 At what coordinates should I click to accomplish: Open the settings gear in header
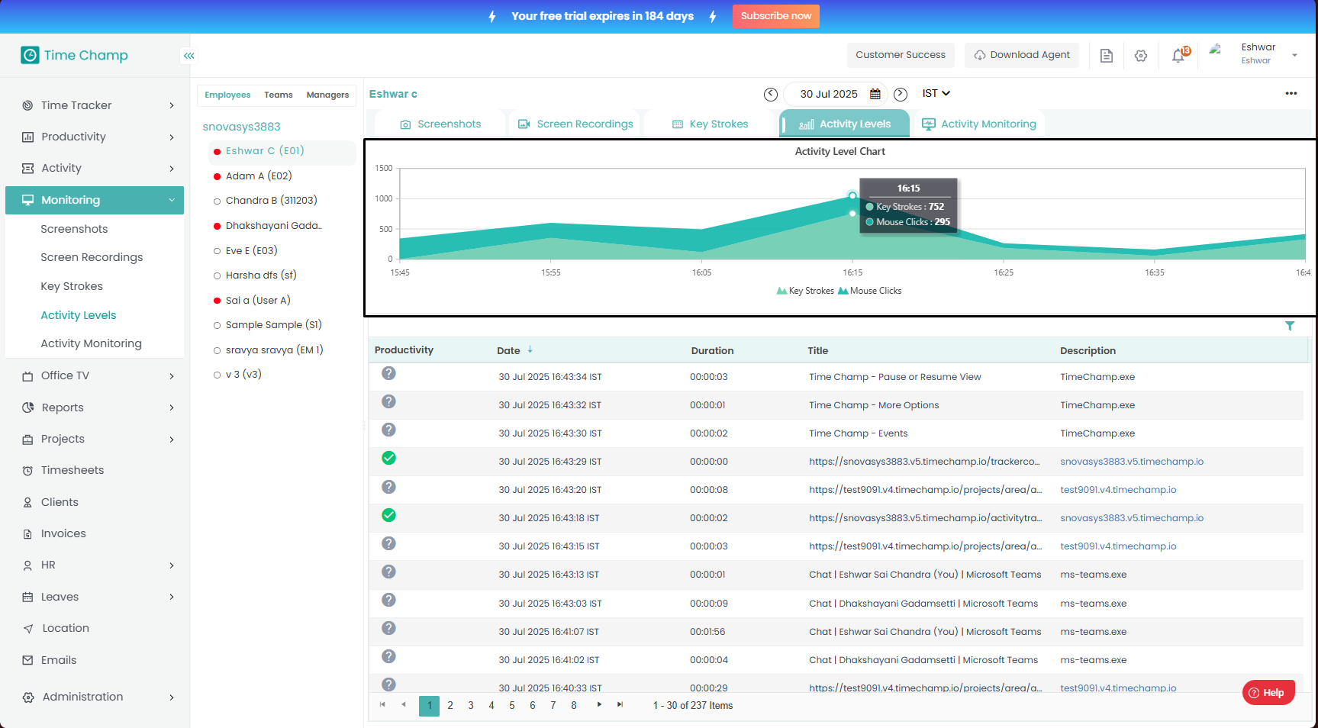pos(1141,56)
